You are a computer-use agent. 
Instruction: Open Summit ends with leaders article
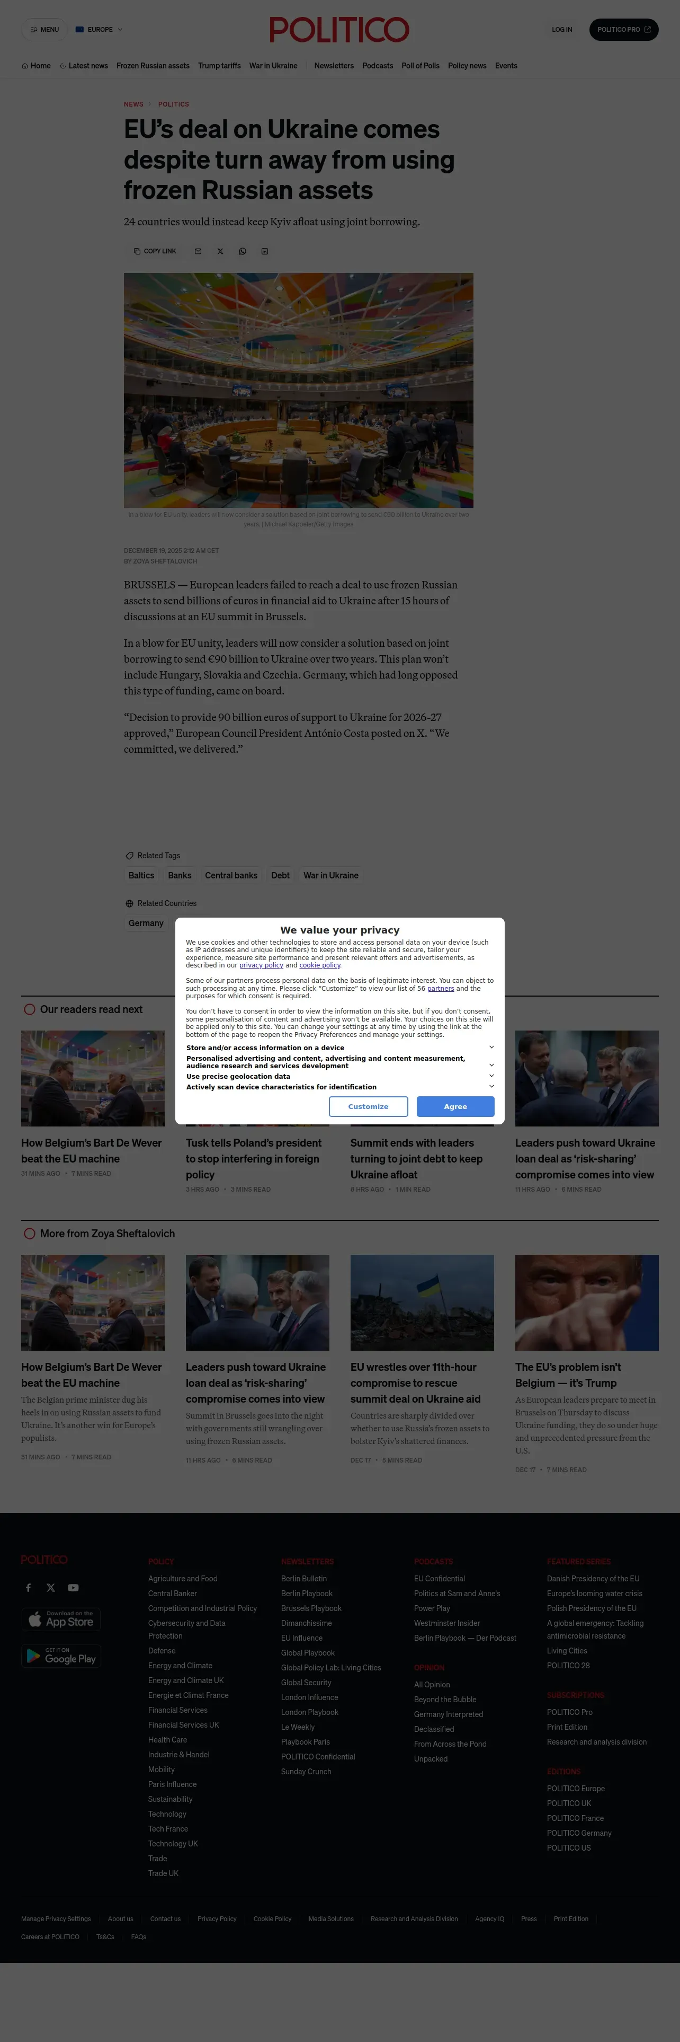(416, 1158)
